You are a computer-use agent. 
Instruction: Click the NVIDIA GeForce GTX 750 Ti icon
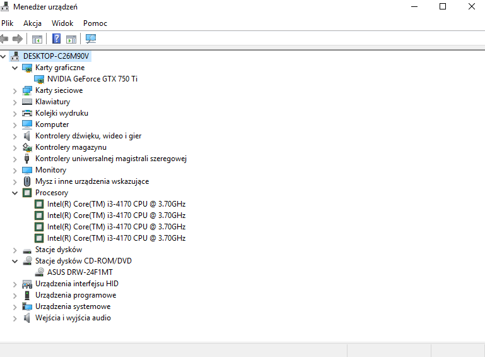pyautogui.click(x=39, y=80)
